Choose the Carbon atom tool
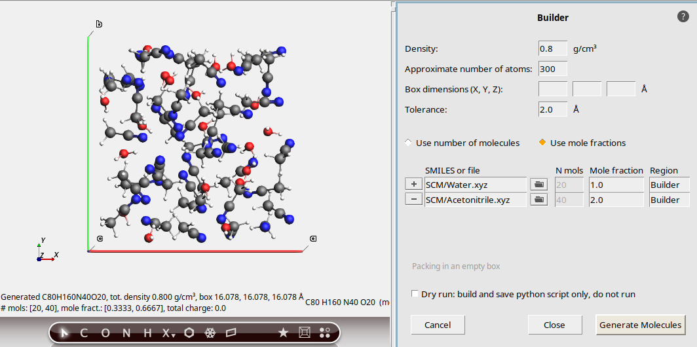The image size is (697, 347). pos(84,333)
